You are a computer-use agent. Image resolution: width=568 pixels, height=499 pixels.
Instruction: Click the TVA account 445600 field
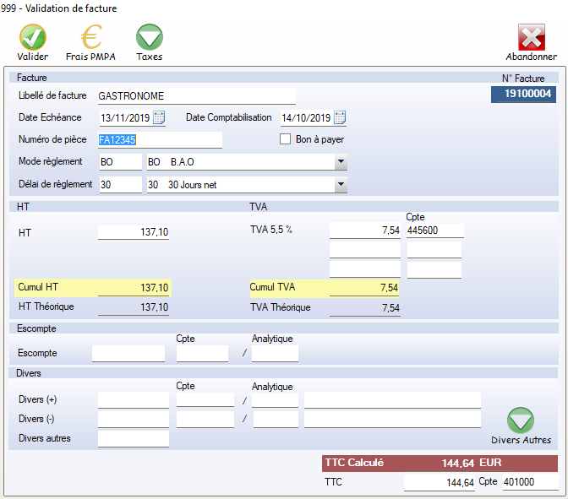click(x=434, y=231)
